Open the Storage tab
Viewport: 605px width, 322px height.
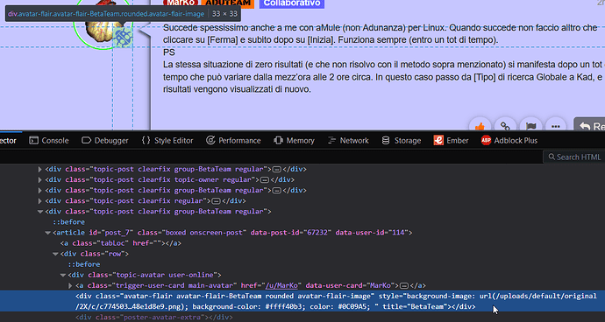tap(402, 141)
